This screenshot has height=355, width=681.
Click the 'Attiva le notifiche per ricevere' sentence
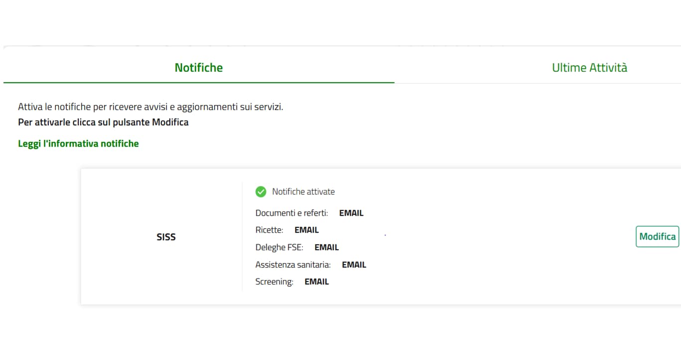click(150, 107)
